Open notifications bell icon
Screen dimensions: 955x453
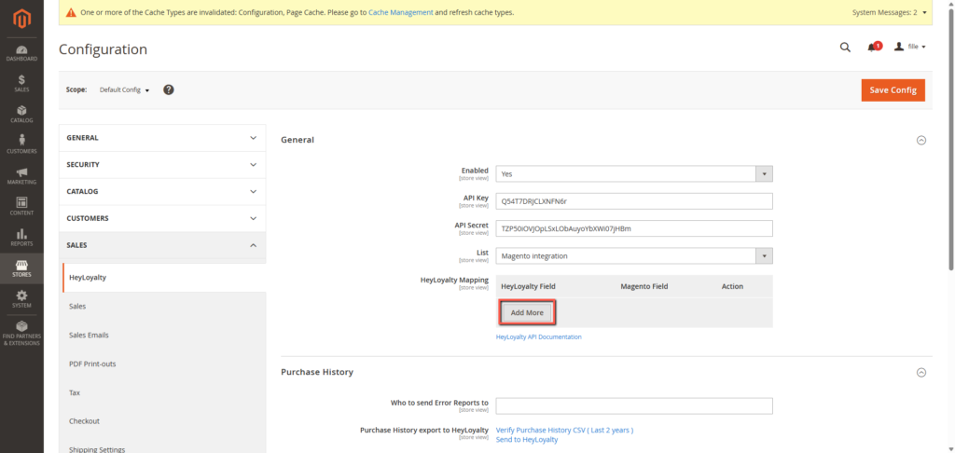click(x=873, y=47)
